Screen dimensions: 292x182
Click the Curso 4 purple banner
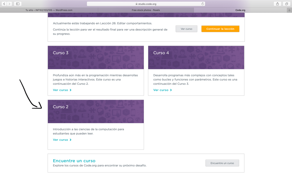(x=196, y=57)
